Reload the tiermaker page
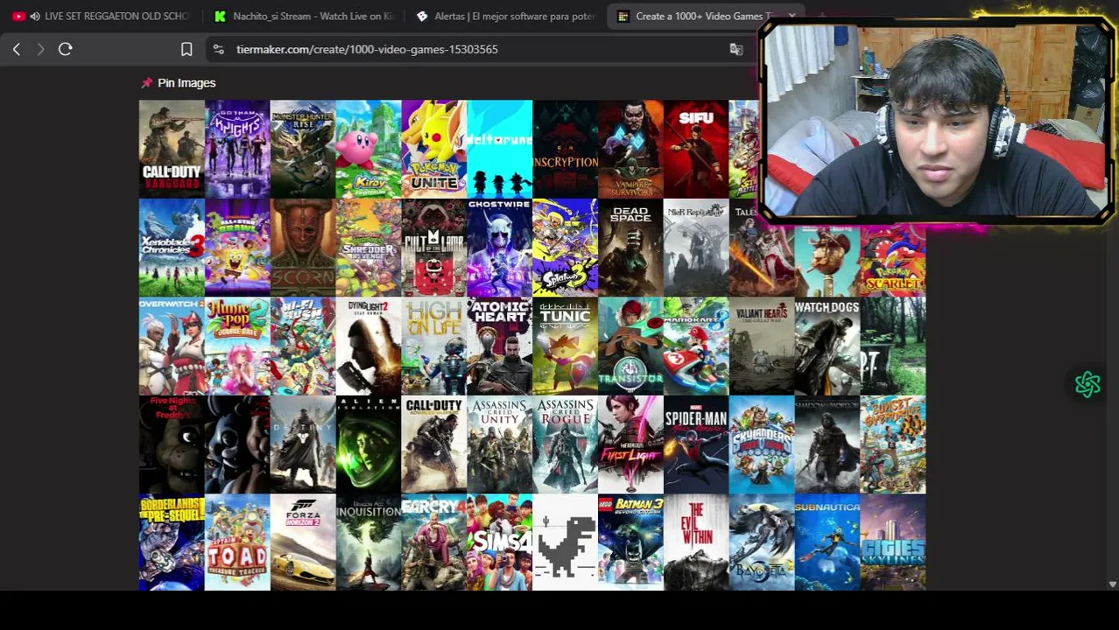The height and width of the screenshot is (630, 1119). tap(66, 49)
